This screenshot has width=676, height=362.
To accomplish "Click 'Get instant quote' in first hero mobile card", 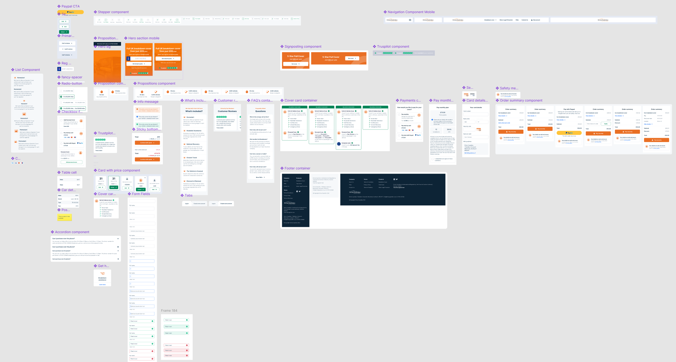I will [139, 64].
